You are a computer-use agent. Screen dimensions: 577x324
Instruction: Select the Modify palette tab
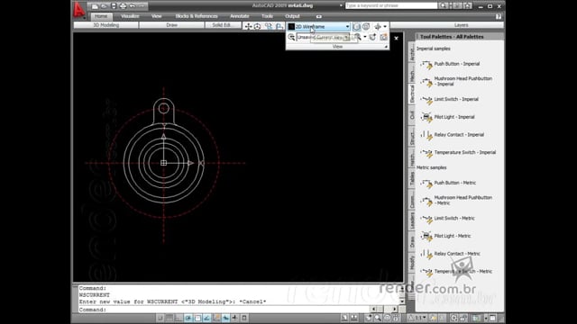[412, 262]
